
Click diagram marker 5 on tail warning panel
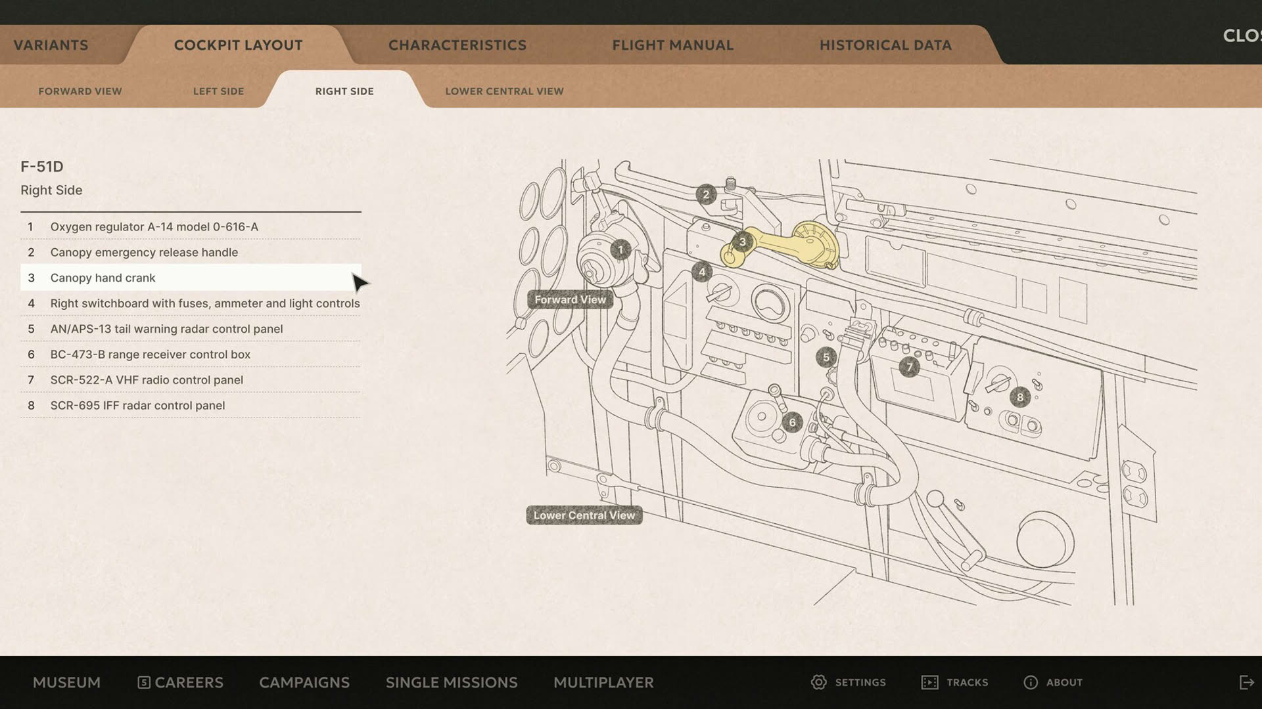click(x=826, y=357)
